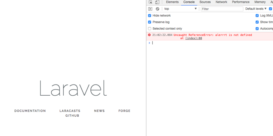The width and height of the screenshot is (273, 136).
Task: Open the GITHUB link
Action: click(x=72, y=116)
